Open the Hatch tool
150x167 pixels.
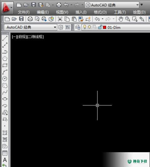(x=5, y=133)
